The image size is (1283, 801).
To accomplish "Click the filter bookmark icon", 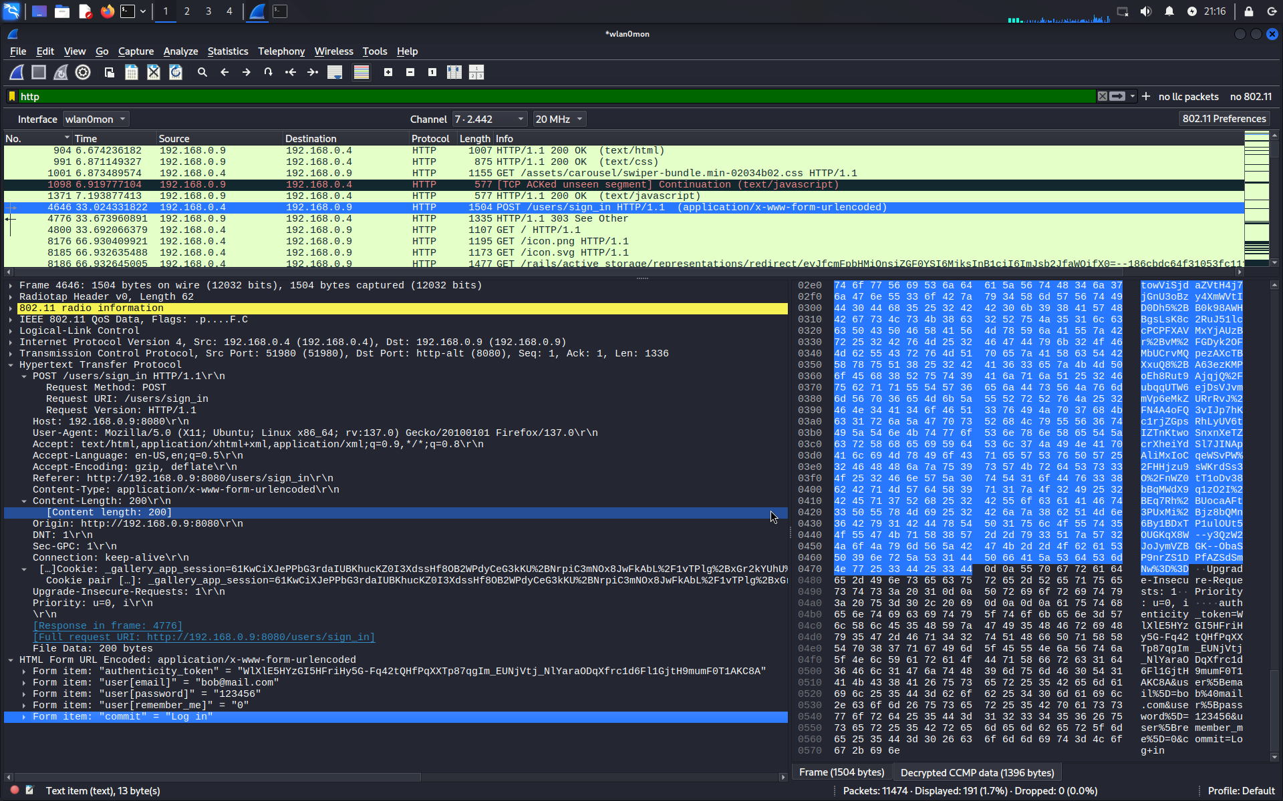I will pos(12,97).
